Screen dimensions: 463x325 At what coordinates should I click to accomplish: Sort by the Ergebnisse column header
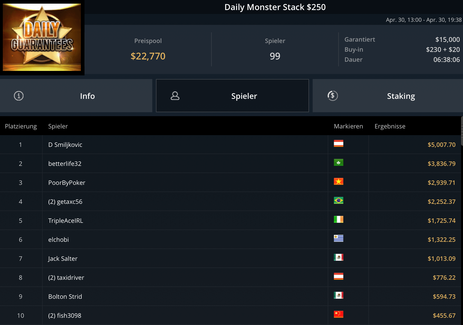[390, 126]
